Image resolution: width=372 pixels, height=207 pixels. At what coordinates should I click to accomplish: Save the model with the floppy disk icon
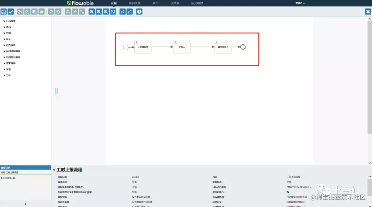coord(3,12)
